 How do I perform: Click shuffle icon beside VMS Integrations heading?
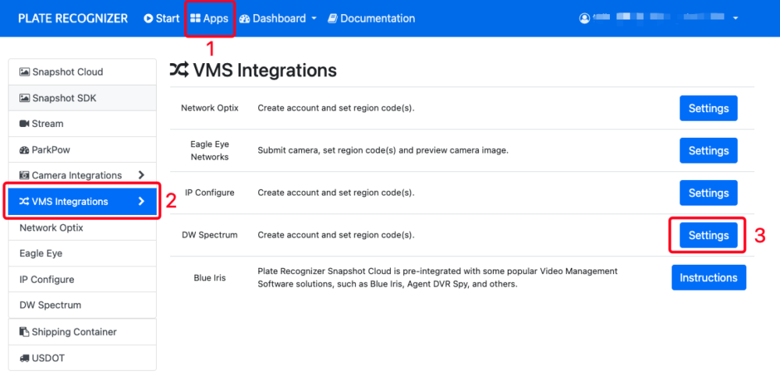(x=179, y=70)
